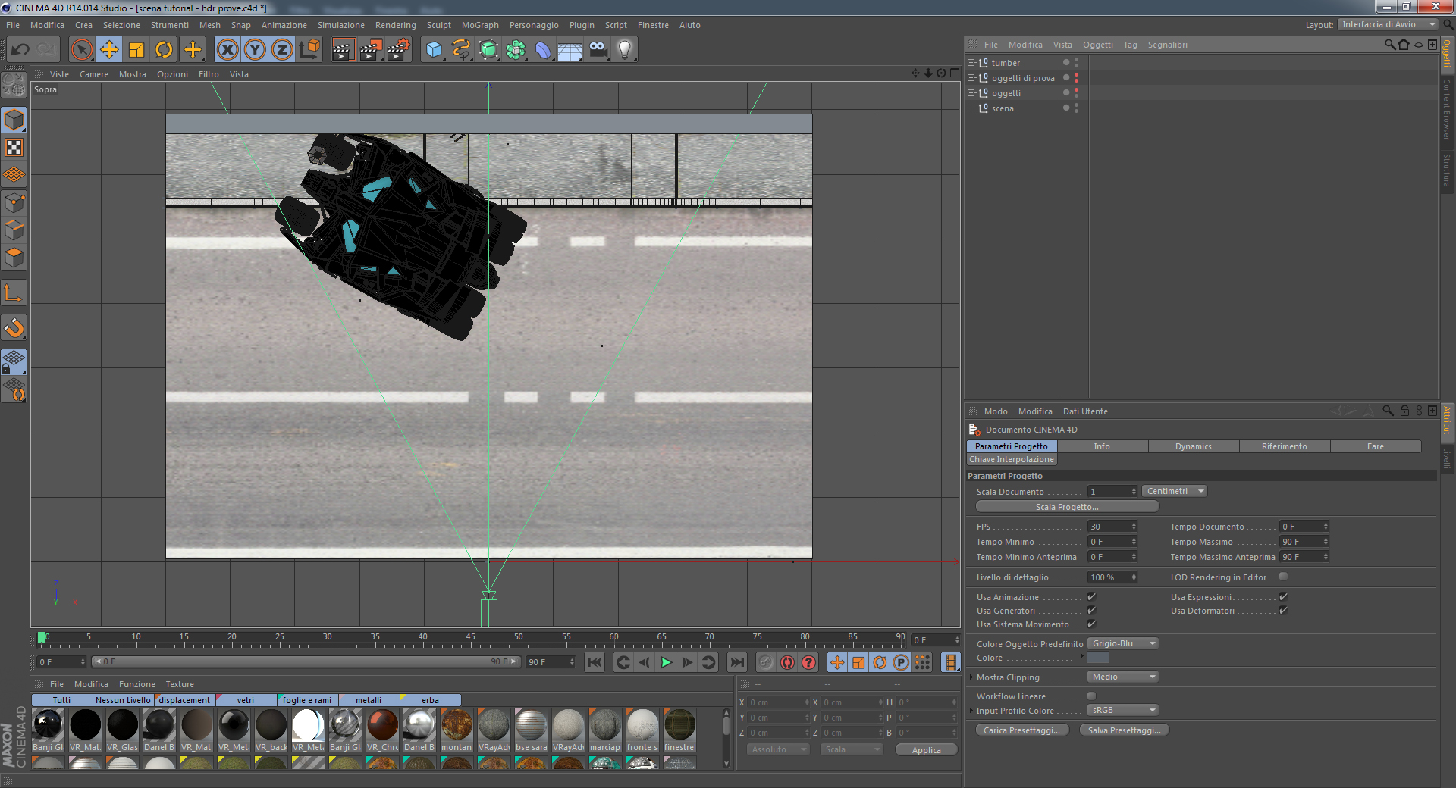Add a light object

[625, 50]
